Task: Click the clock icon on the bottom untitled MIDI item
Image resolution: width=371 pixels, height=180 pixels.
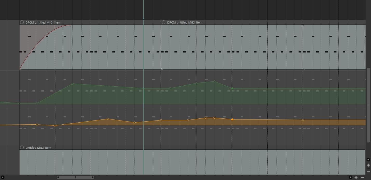Action: [22, 147]
